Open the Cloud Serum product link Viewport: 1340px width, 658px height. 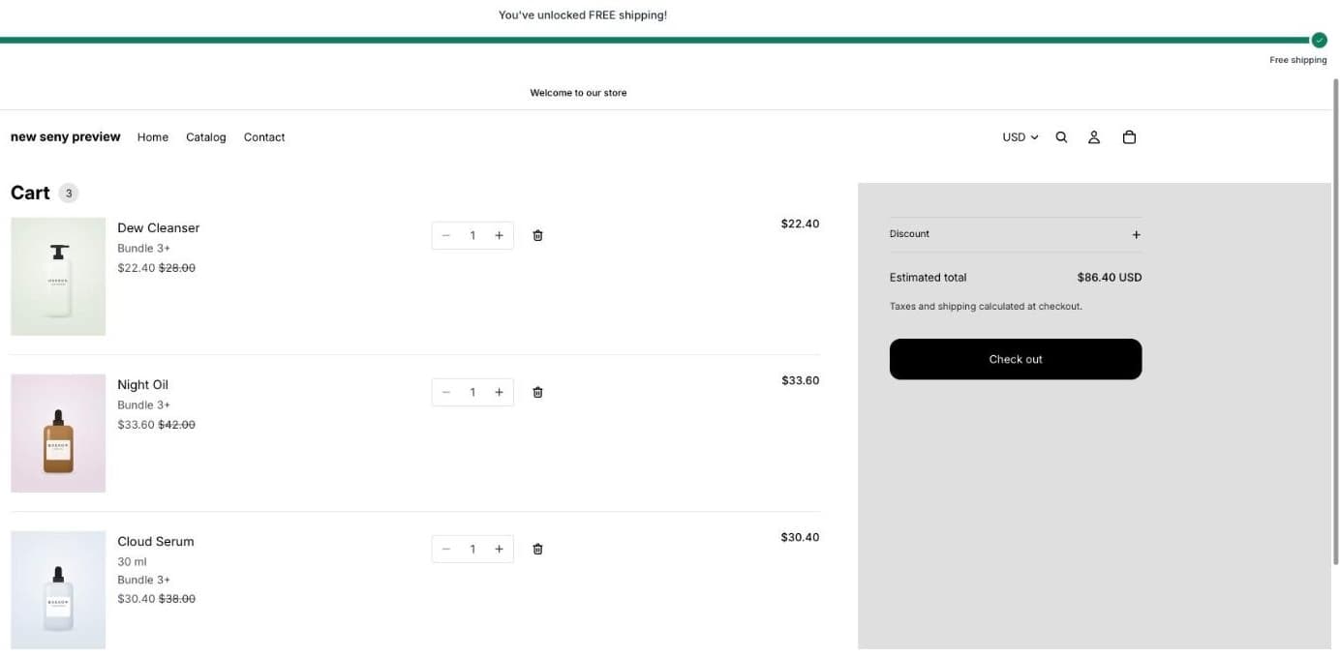pyautogui.click(x=156, y=542)
